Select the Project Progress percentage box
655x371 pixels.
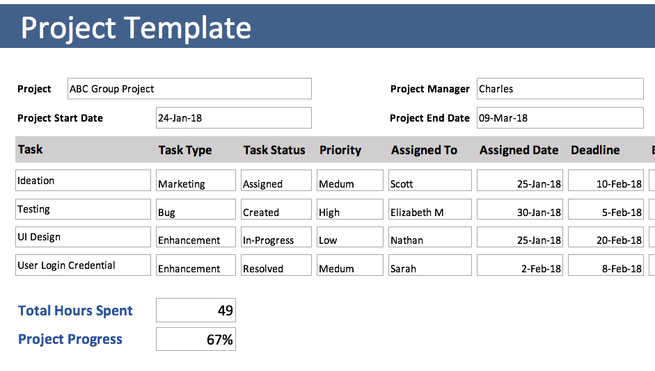tap(196, 339)
